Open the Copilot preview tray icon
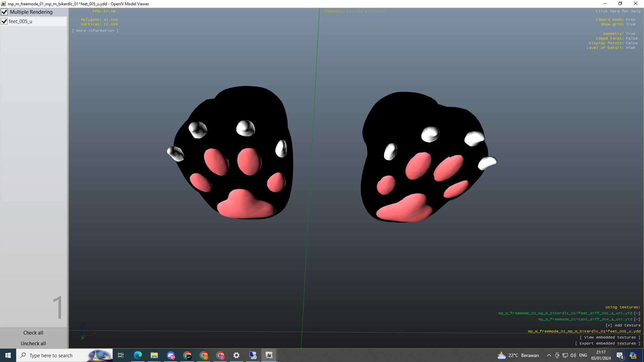The width and height of the screenshot is (644, 362). pos(633,355)
